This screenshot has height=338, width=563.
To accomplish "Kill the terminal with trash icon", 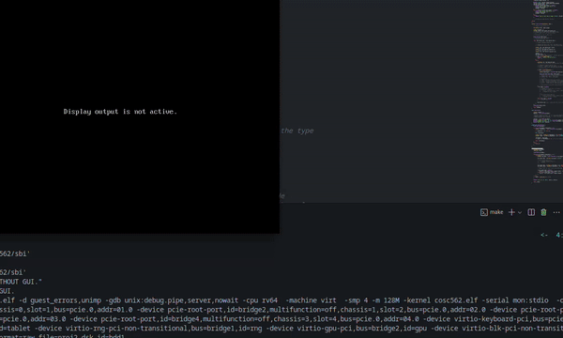I will pyautogui.click(x=543, y=212).
